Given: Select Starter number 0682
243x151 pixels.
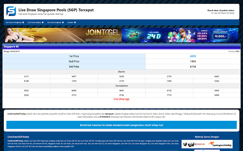Looking at the screenshot, I should point(217,76).
